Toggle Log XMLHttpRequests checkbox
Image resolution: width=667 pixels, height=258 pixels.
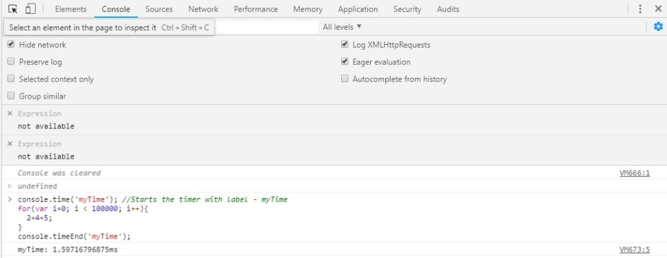[x=345, y=44]
